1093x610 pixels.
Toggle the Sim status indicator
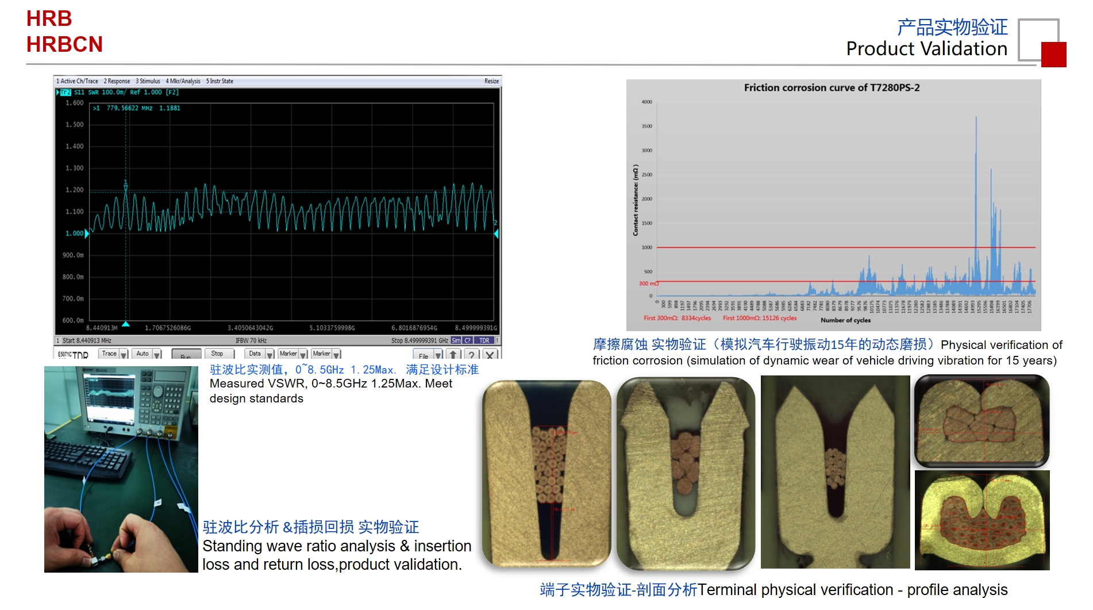(x=456, y=340)
